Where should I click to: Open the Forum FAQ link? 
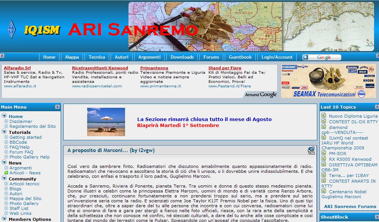[21, 152]
